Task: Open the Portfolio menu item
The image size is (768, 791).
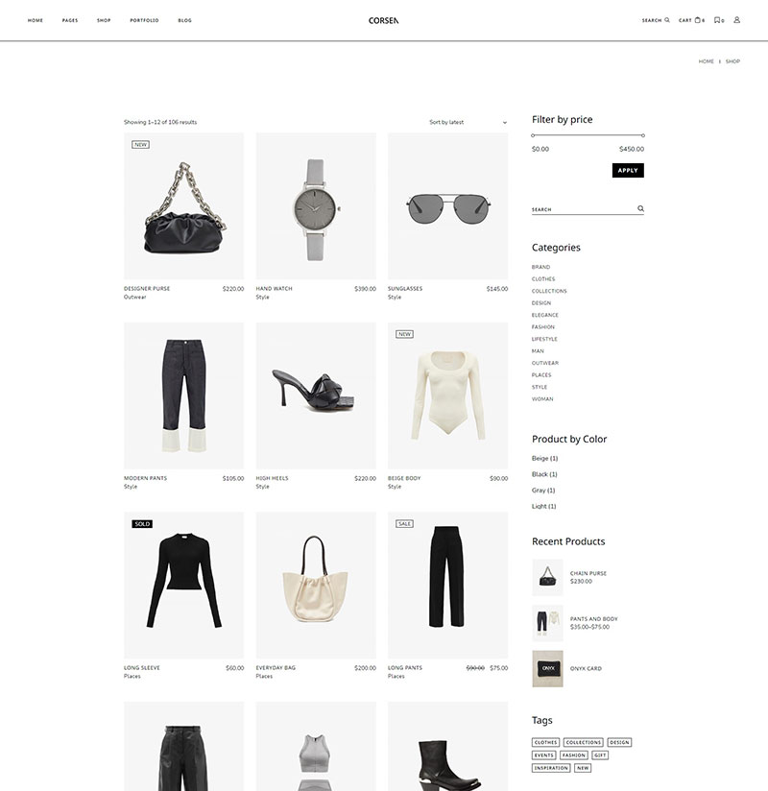Action: [x=144, y=21]
